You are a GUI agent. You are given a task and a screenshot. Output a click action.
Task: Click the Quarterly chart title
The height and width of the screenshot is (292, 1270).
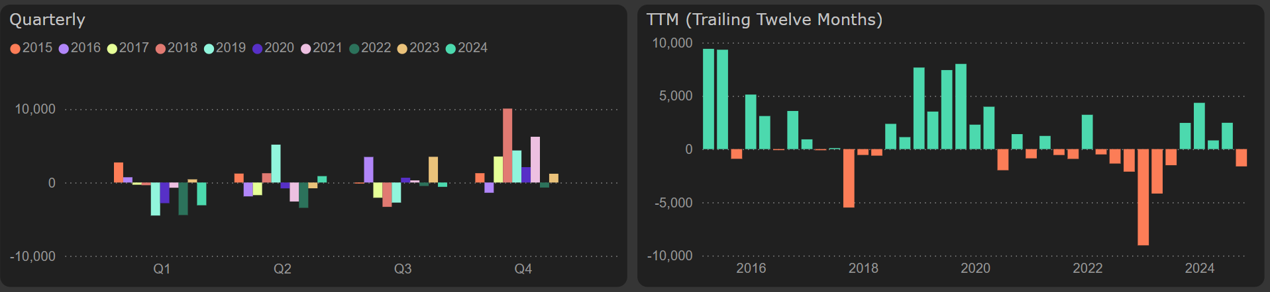[47, 20]
